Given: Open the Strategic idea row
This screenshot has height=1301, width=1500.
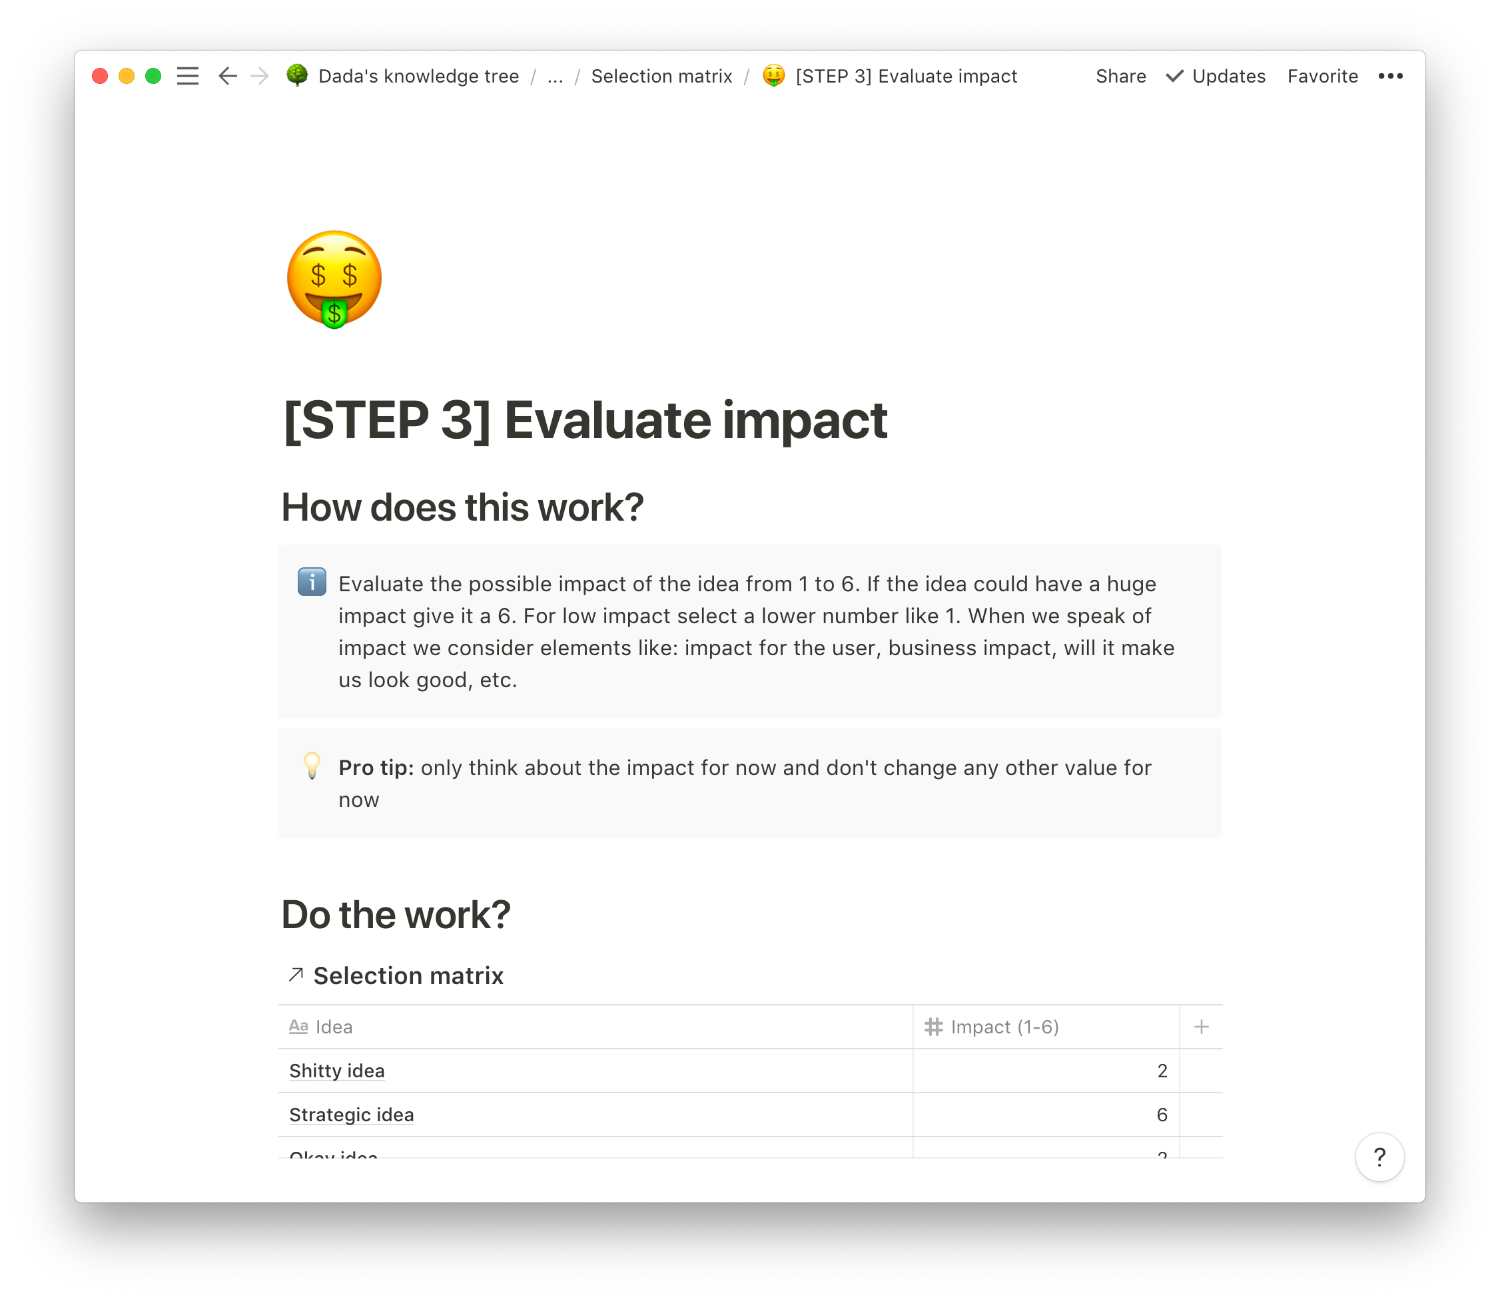Looking at the screenshot, I should 352,1115.
